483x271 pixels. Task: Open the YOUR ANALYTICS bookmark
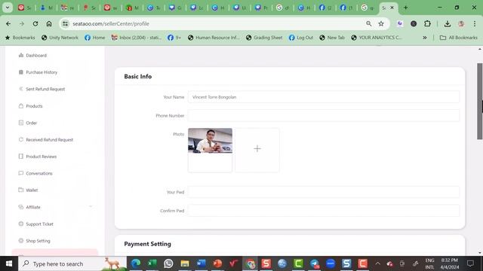coord(377,38)
